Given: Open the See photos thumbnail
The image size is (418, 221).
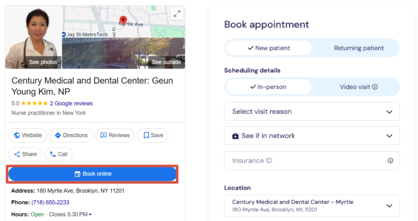Looking at the screenshot, I should 33,37.
